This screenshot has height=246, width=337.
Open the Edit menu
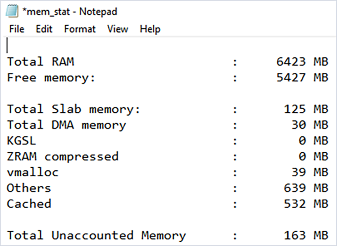44,29
